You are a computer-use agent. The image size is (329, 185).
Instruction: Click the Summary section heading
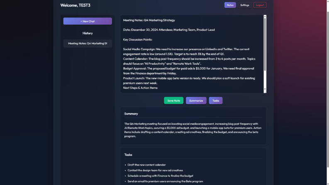131,114
